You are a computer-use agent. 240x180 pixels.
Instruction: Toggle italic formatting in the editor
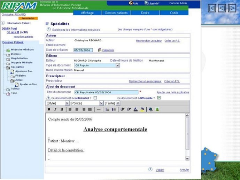pos(55,109)
